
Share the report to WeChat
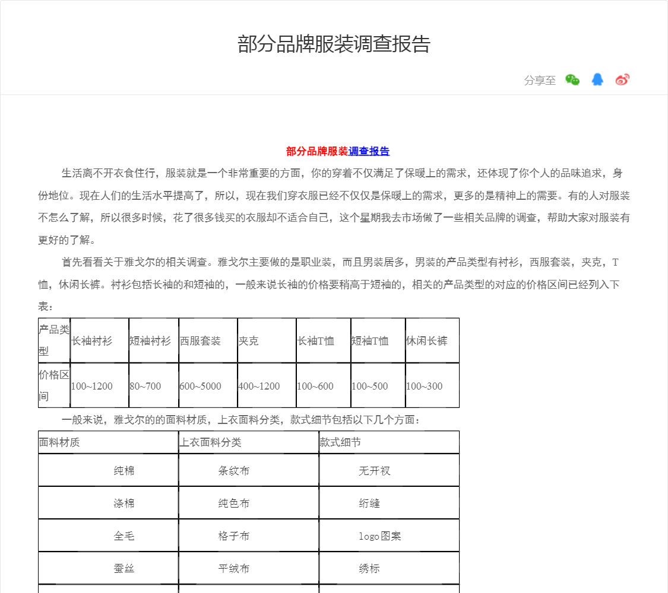(572, 79)
